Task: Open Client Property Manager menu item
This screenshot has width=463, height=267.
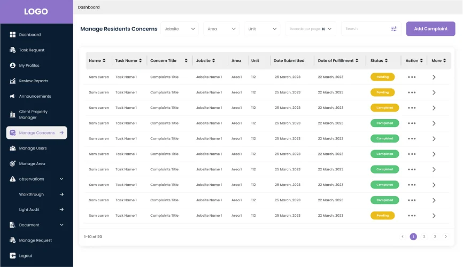Action: [33, 114]
